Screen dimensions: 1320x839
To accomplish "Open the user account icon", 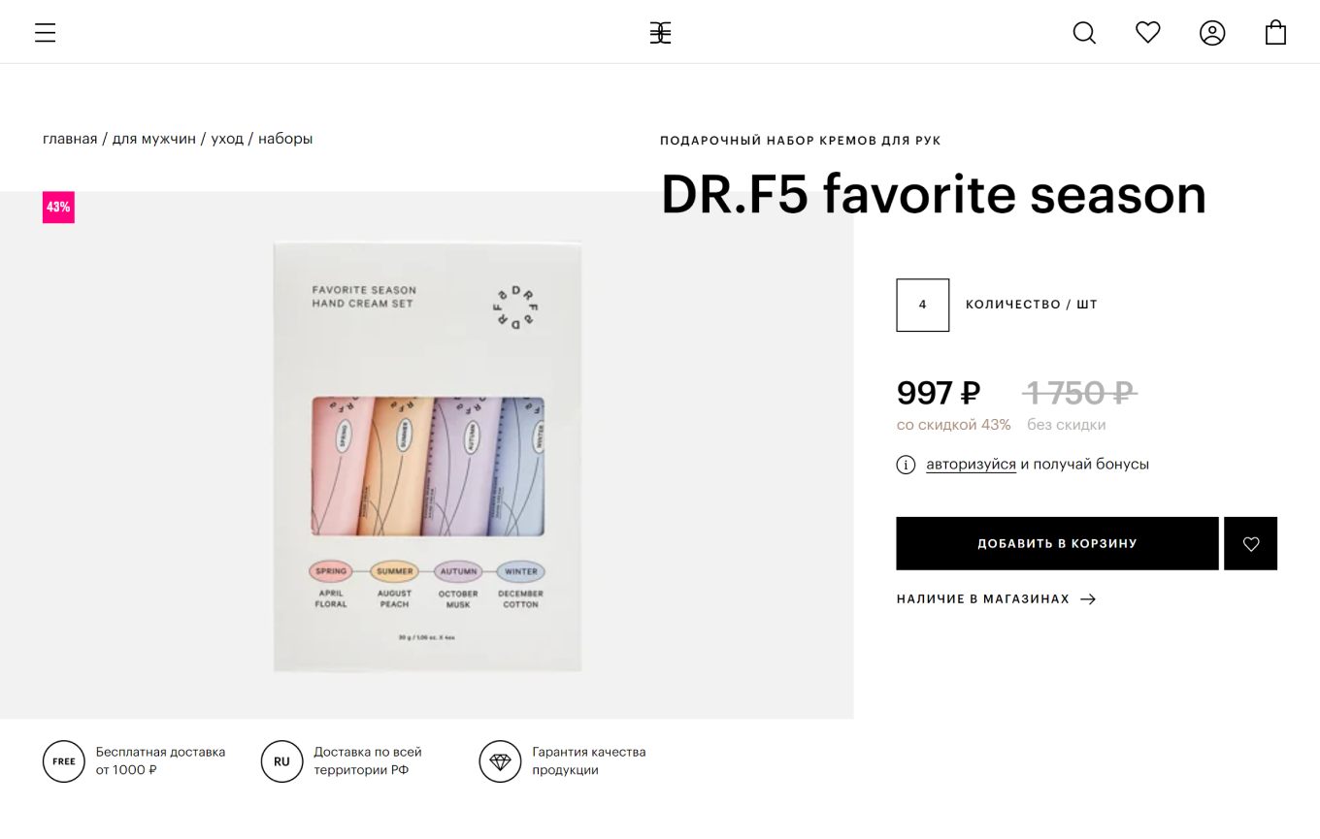I will click(1212, 33).
